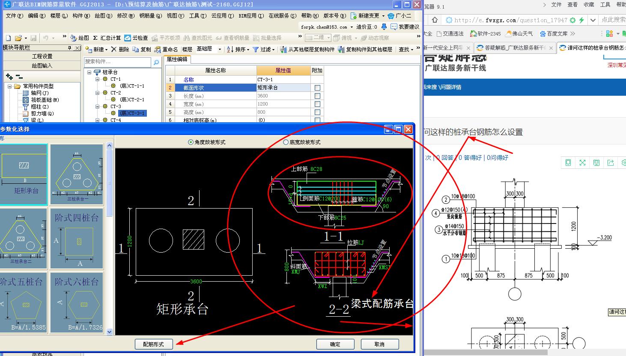This screenshot has width=626, height=356.
Task: Open 钢筋量 menu
Action: click(151, 16)
